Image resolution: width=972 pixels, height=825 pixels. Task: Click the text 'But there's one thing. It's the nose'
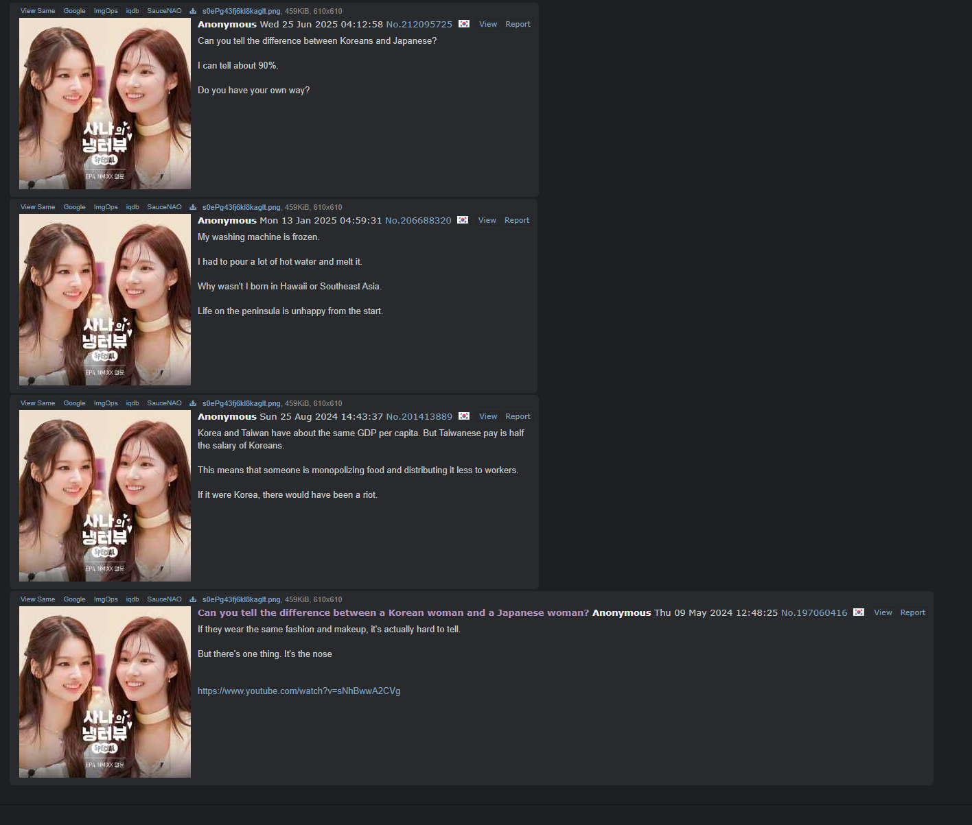click(265, 654)
